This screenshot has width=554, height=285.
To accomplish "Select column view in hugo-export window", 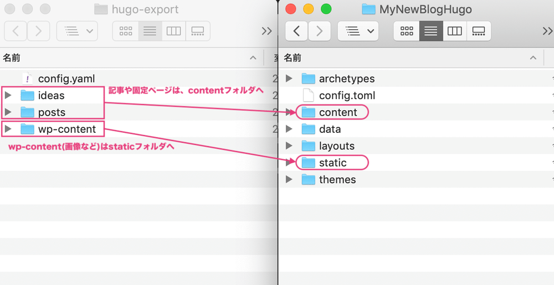I will [x=173, y=31].
